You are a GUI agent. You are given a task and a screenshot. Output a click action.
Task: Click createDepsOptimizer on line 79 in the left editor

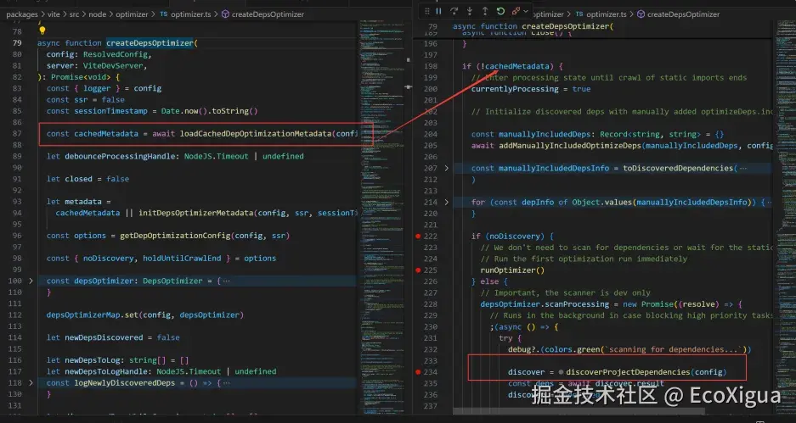150,43
